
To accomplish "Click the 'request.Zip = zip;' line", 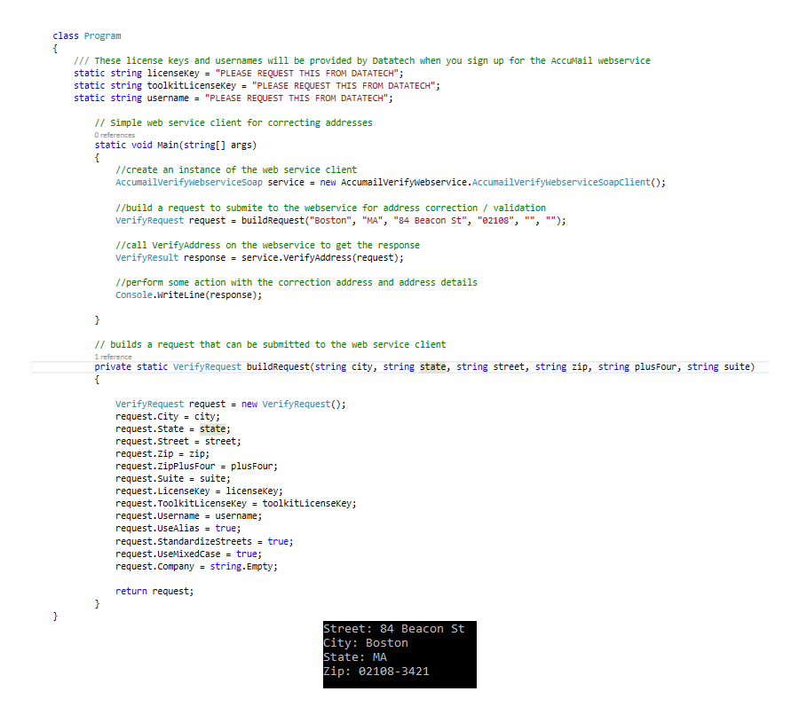I will tap(162, 454).
